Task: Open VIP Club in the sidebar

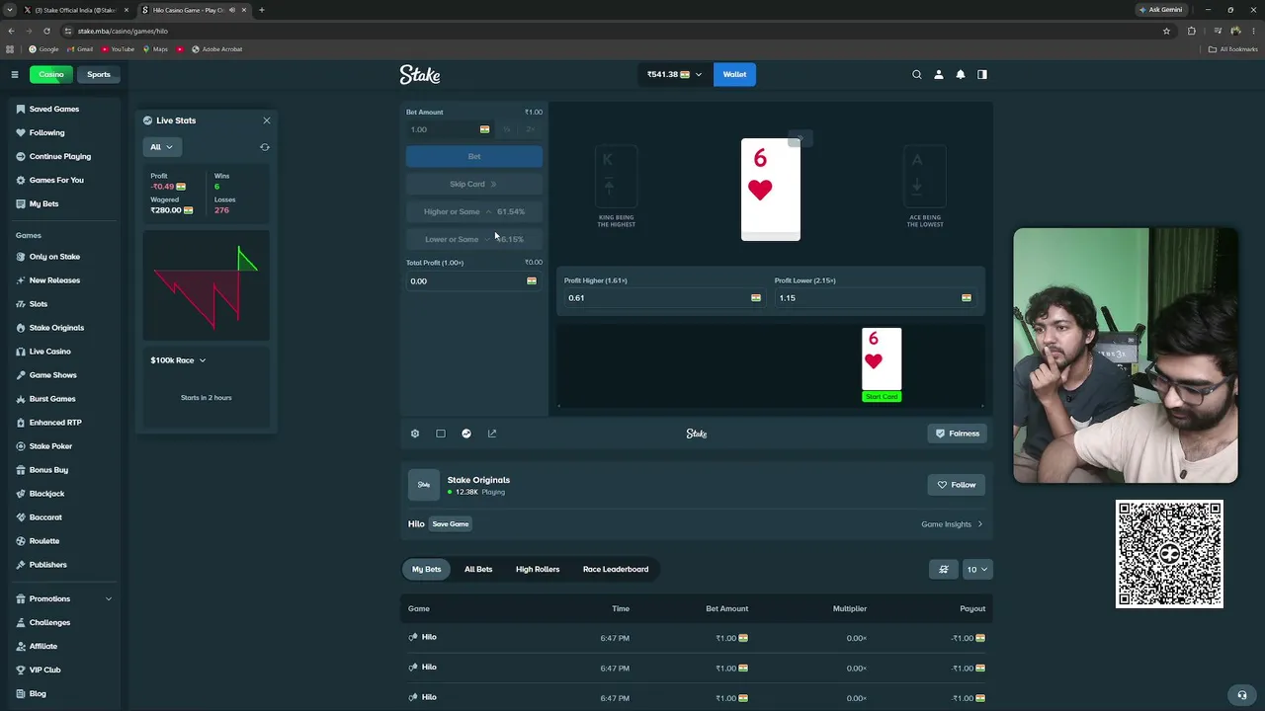Action: coord(44,670)
